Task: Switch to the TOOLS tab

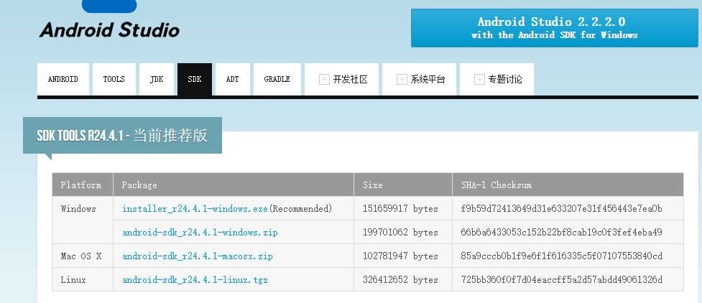Action: 114,79
